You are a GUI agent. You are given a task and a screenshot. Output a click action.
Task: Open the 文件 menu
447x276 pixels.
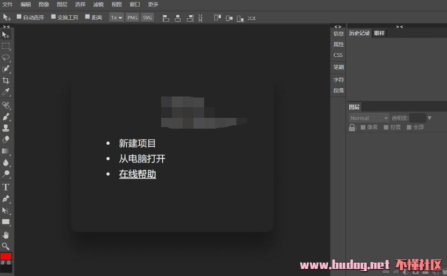click(x=8, y=4)
